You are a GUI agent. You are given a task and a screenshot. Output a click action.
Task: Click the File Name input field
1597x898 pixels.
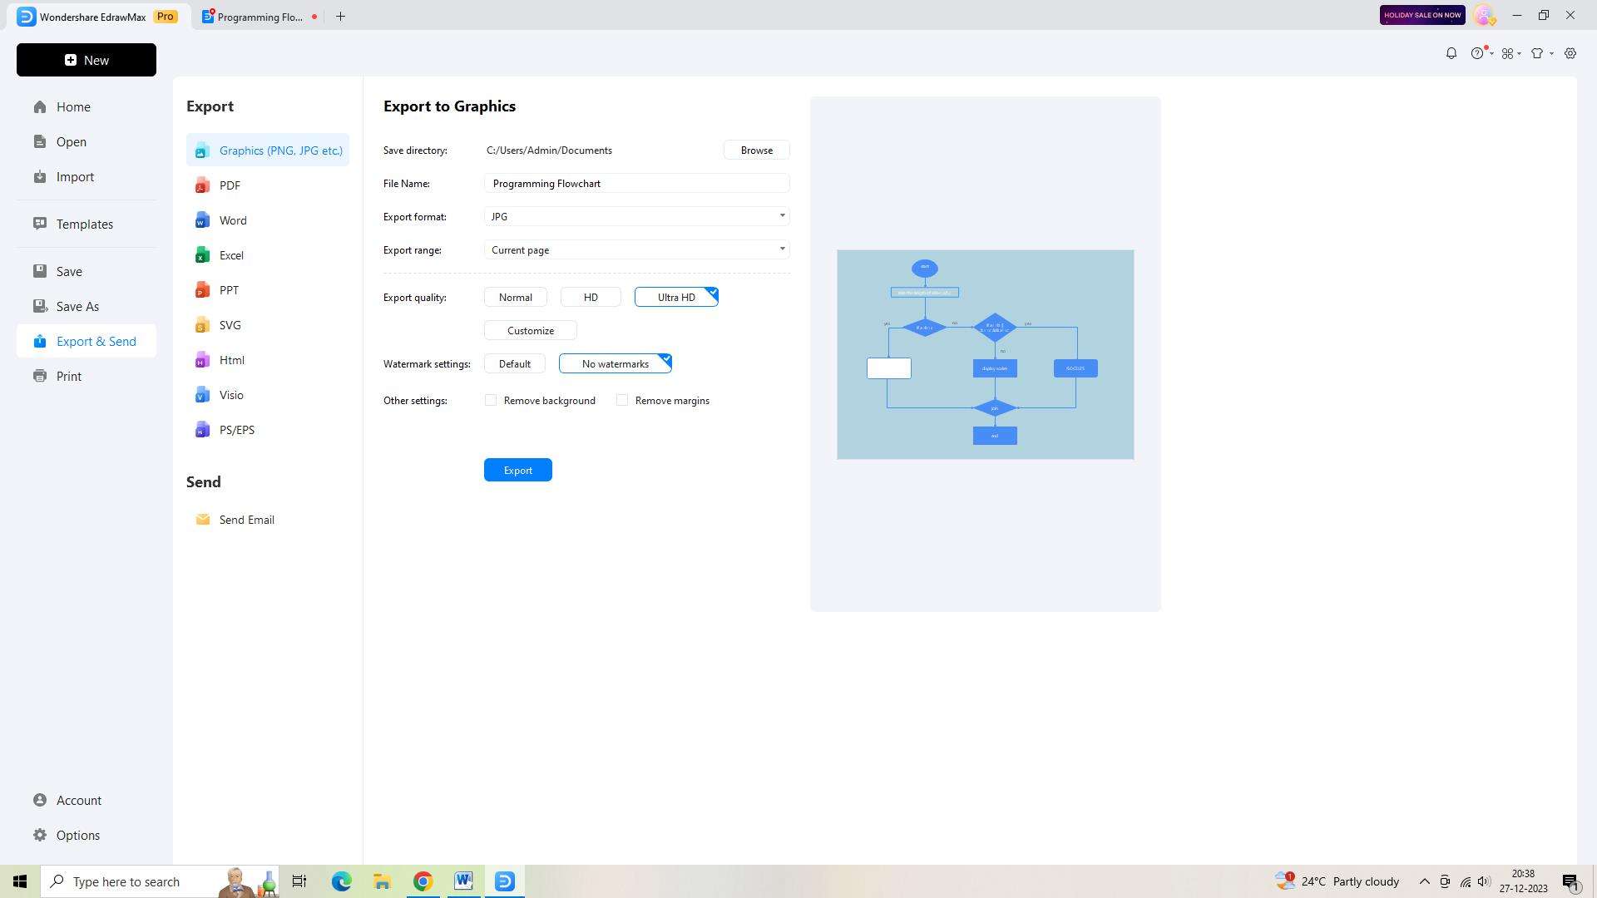(636, 183)
